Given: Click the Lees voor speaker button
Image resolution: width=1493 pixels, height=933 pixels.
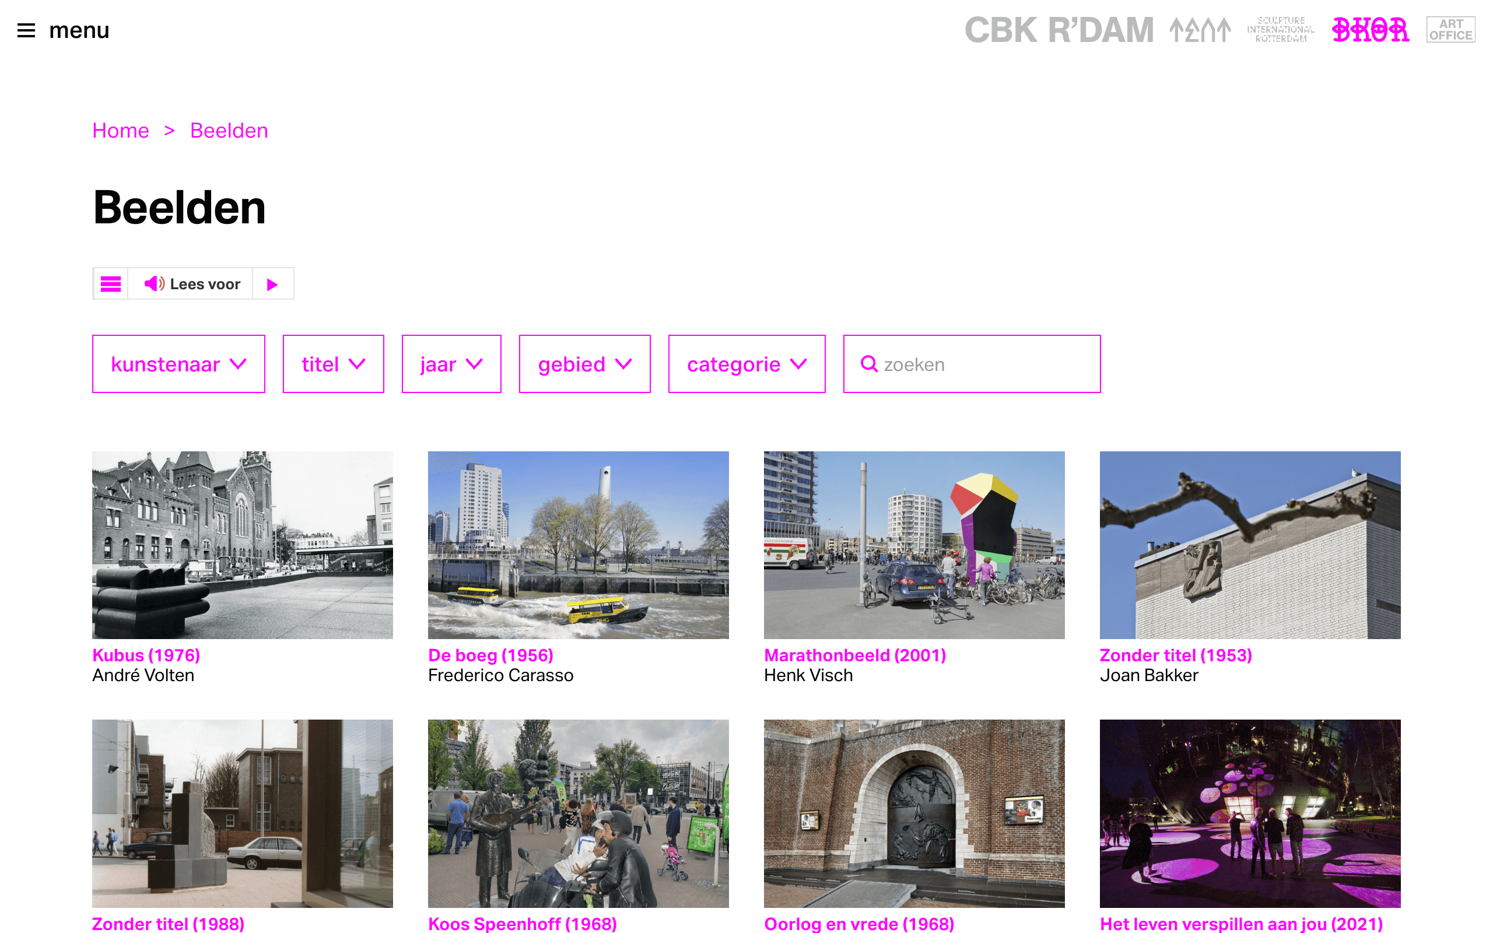Looking at the screenshot, I should coord(191,284).
